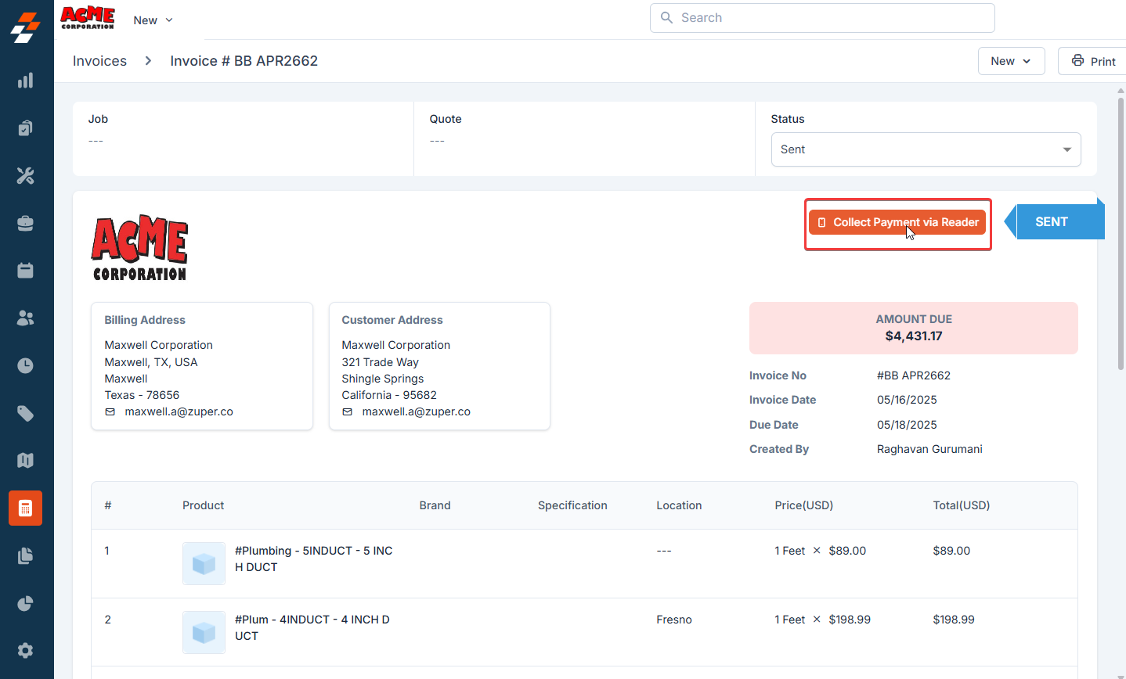Screen dimensions: 1126x679
Task: Click the Specification column header
Action: [x=572, y=505]
